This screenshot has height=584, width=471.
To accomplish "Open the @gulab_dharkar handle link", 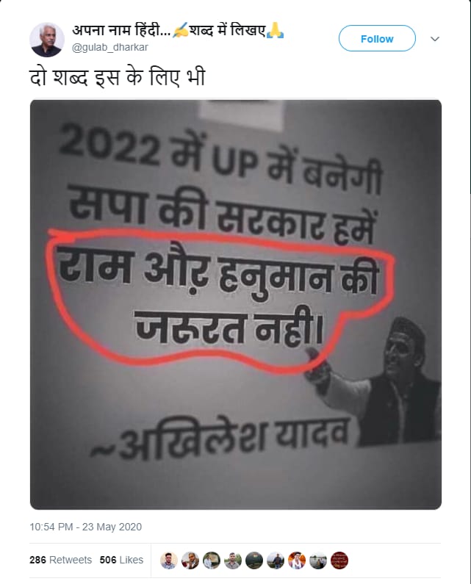I will pos(110,47).
